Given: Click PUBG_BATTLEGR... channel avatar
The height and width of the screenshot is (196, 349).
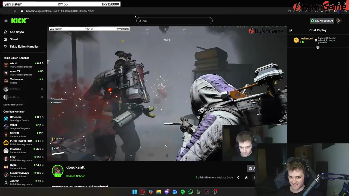Looking at the screenshot, I should click(6, 143).
